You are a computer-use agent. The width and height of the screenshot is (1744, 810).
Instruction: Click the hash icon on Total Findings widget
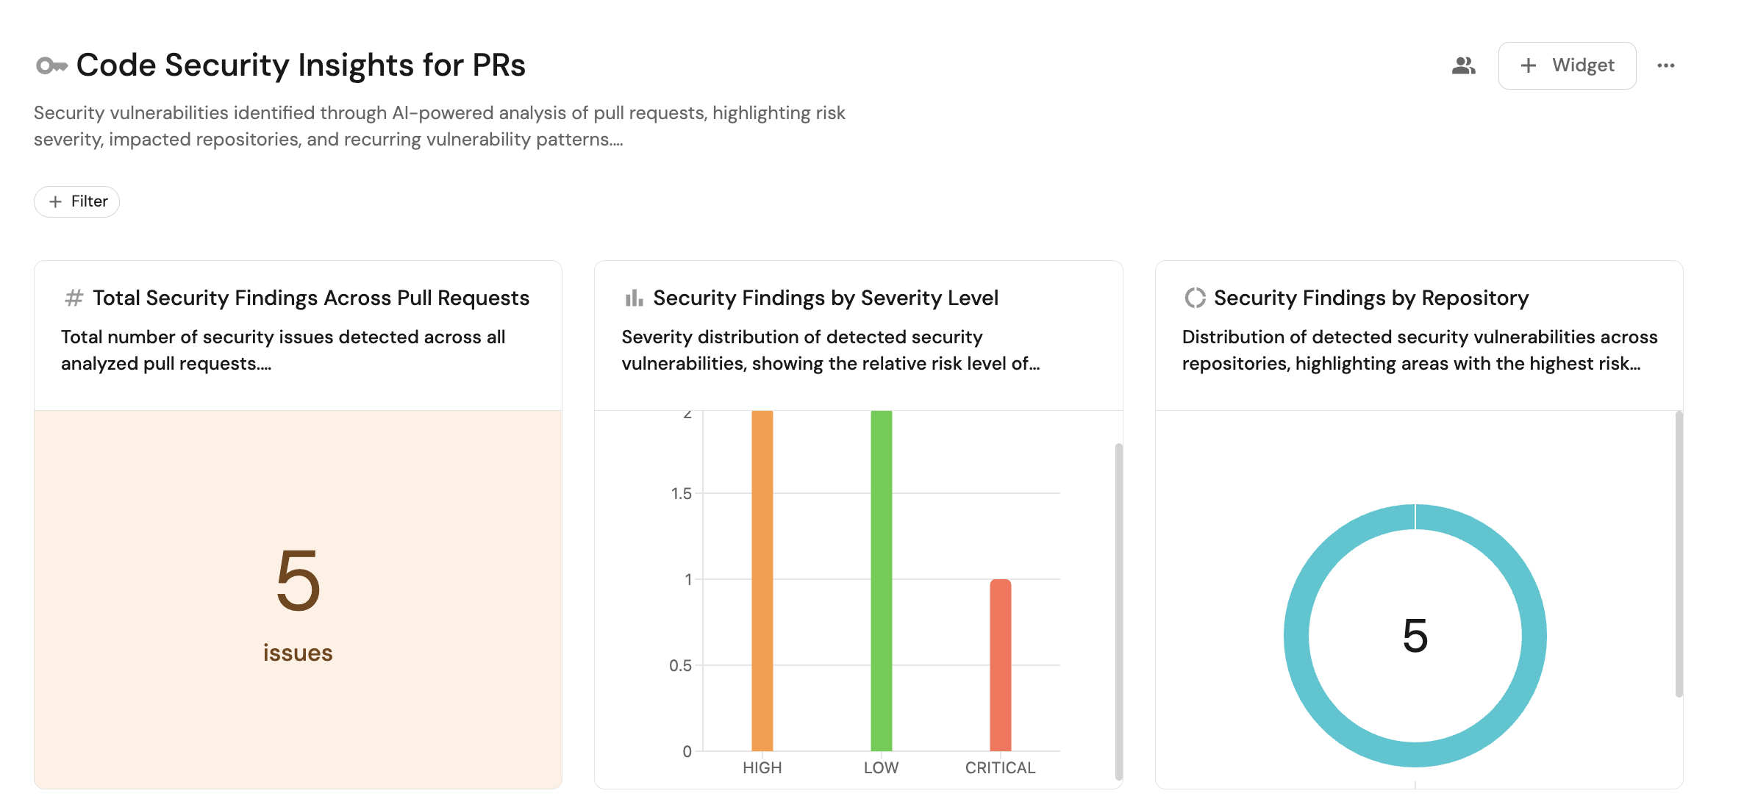point(74,298)
